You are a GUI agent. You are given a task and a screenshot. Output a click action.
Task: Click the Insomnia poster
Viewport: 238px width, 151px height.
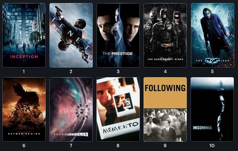212,109
